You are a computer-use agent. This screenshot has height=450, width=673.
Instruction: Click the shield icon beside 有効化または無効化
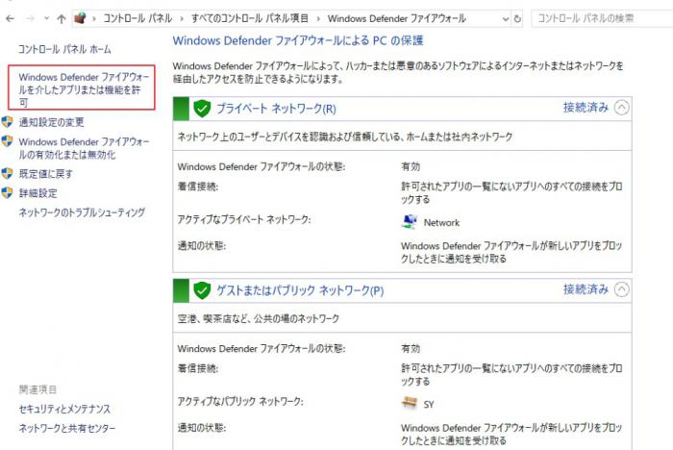(x=8, y=141)
